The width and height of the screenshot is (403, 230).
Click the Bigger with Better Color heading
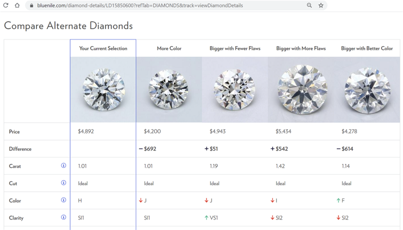[367, 48]
